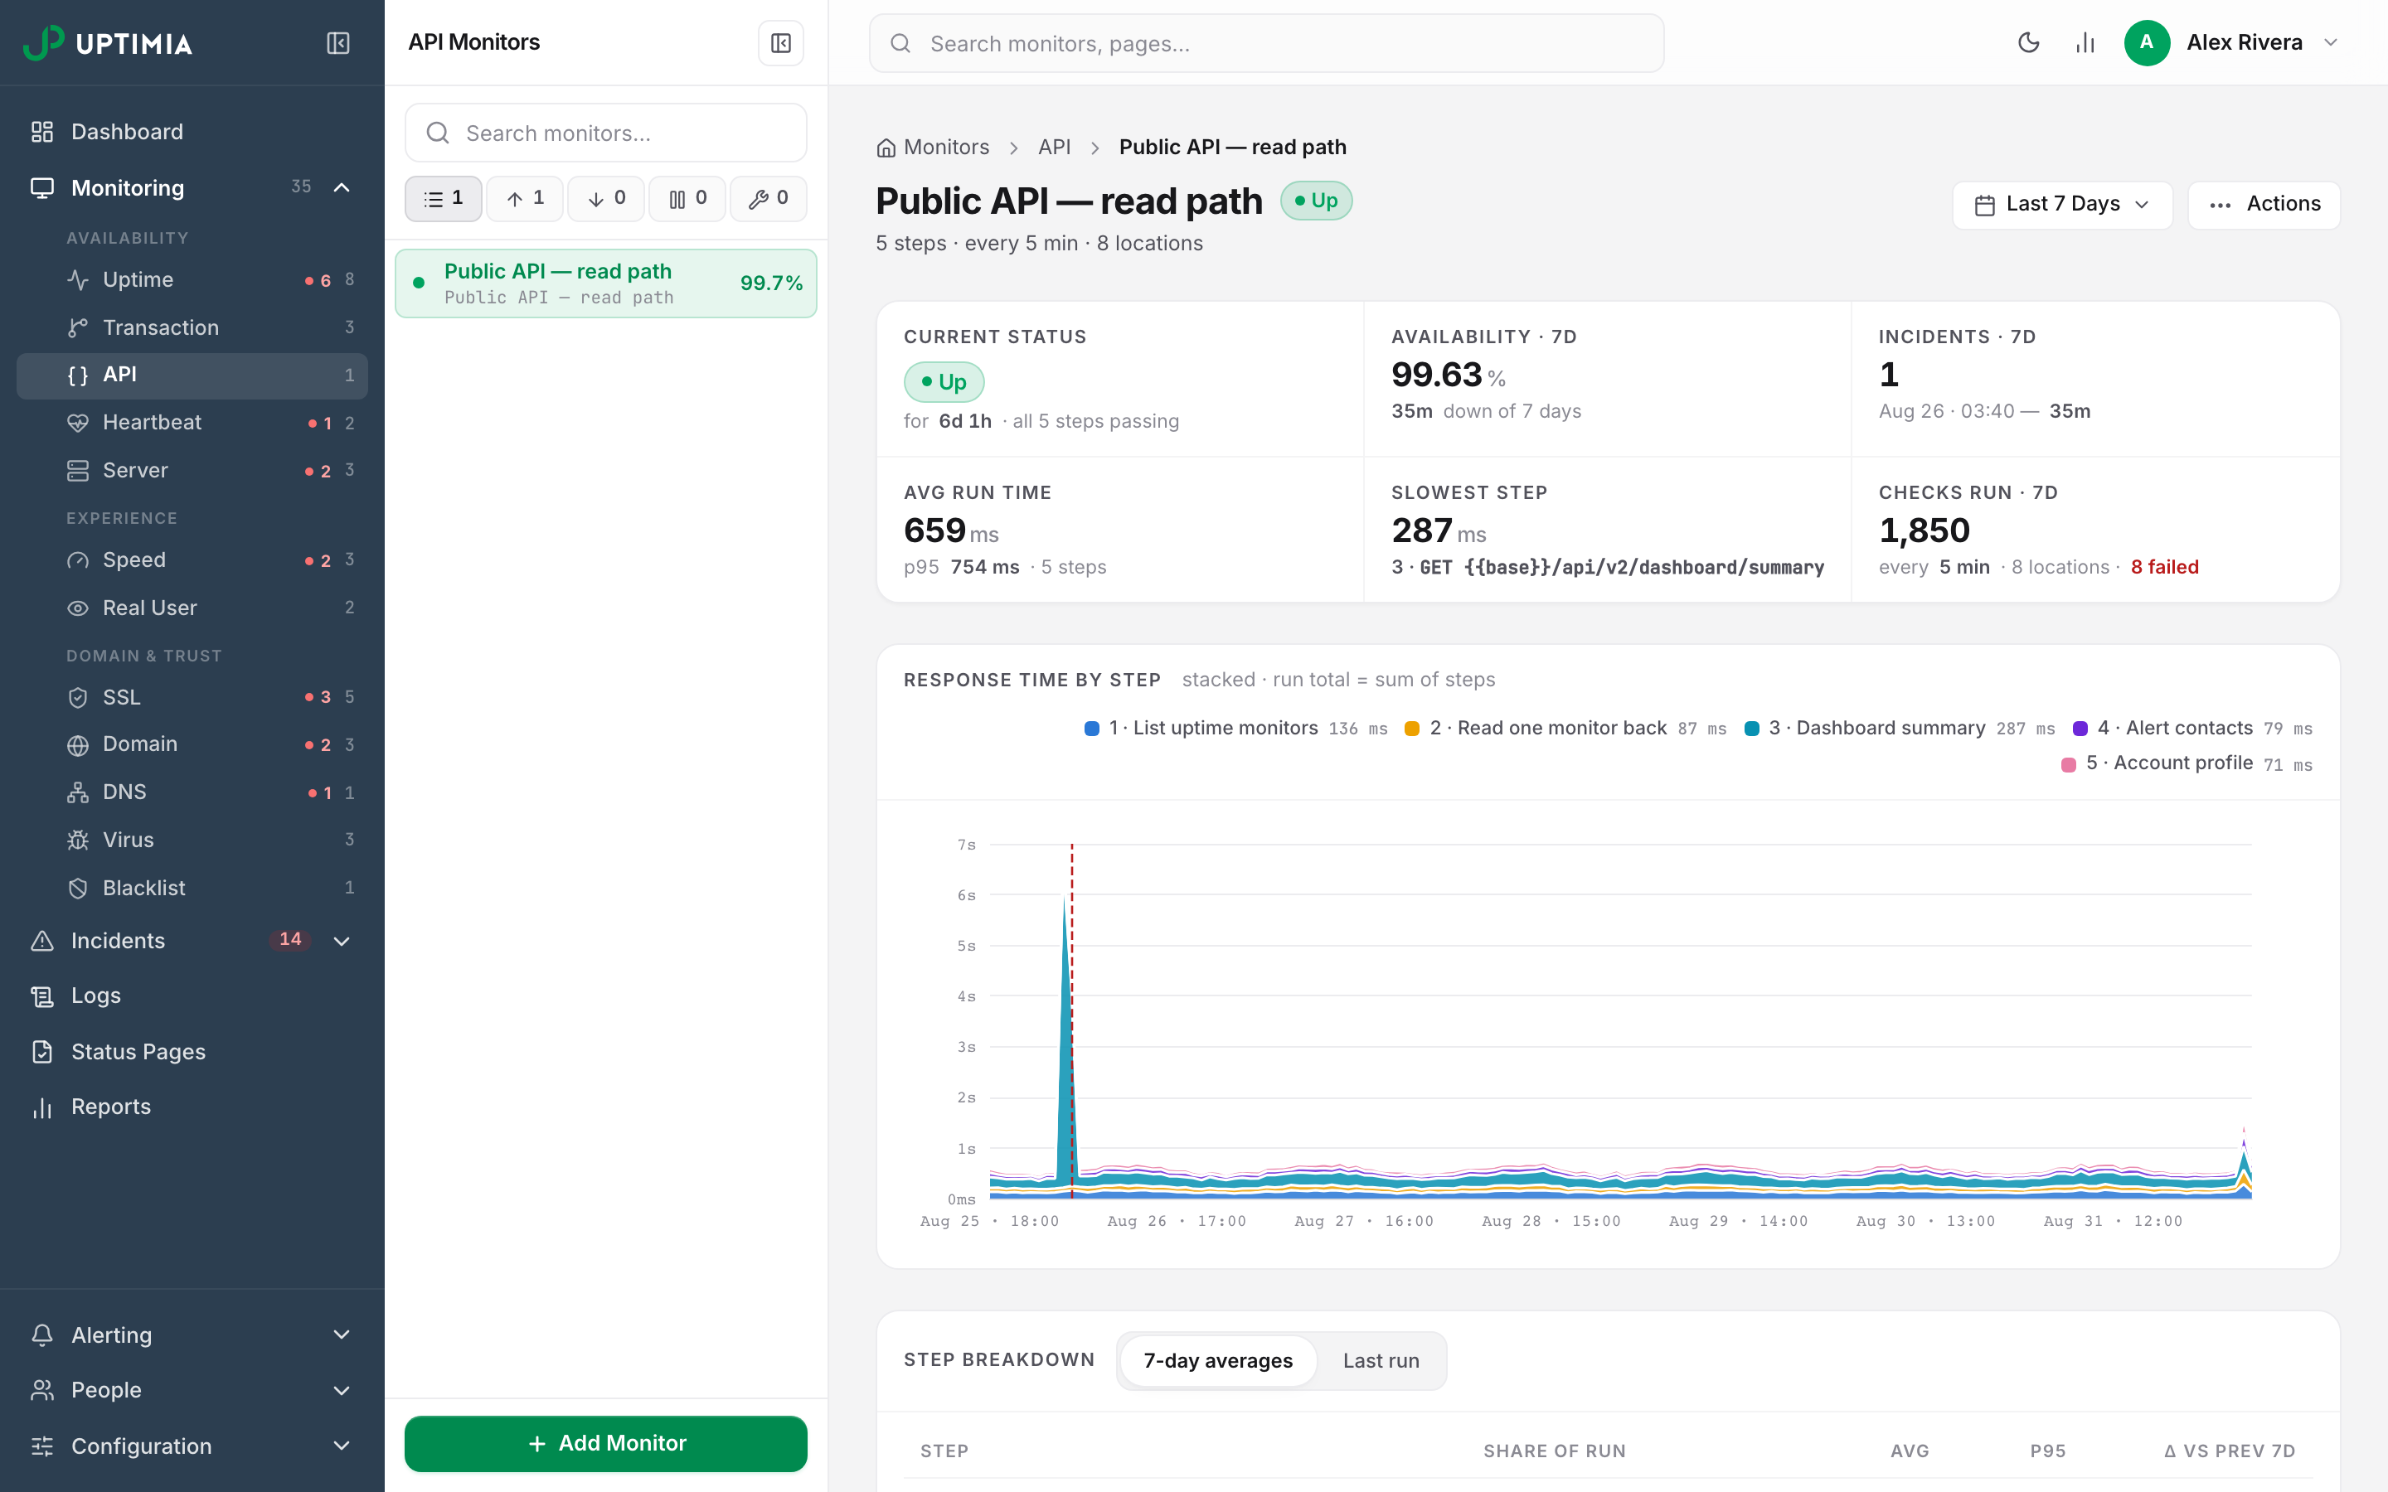Collapse the Monitoring section chevron

[342, 187]
